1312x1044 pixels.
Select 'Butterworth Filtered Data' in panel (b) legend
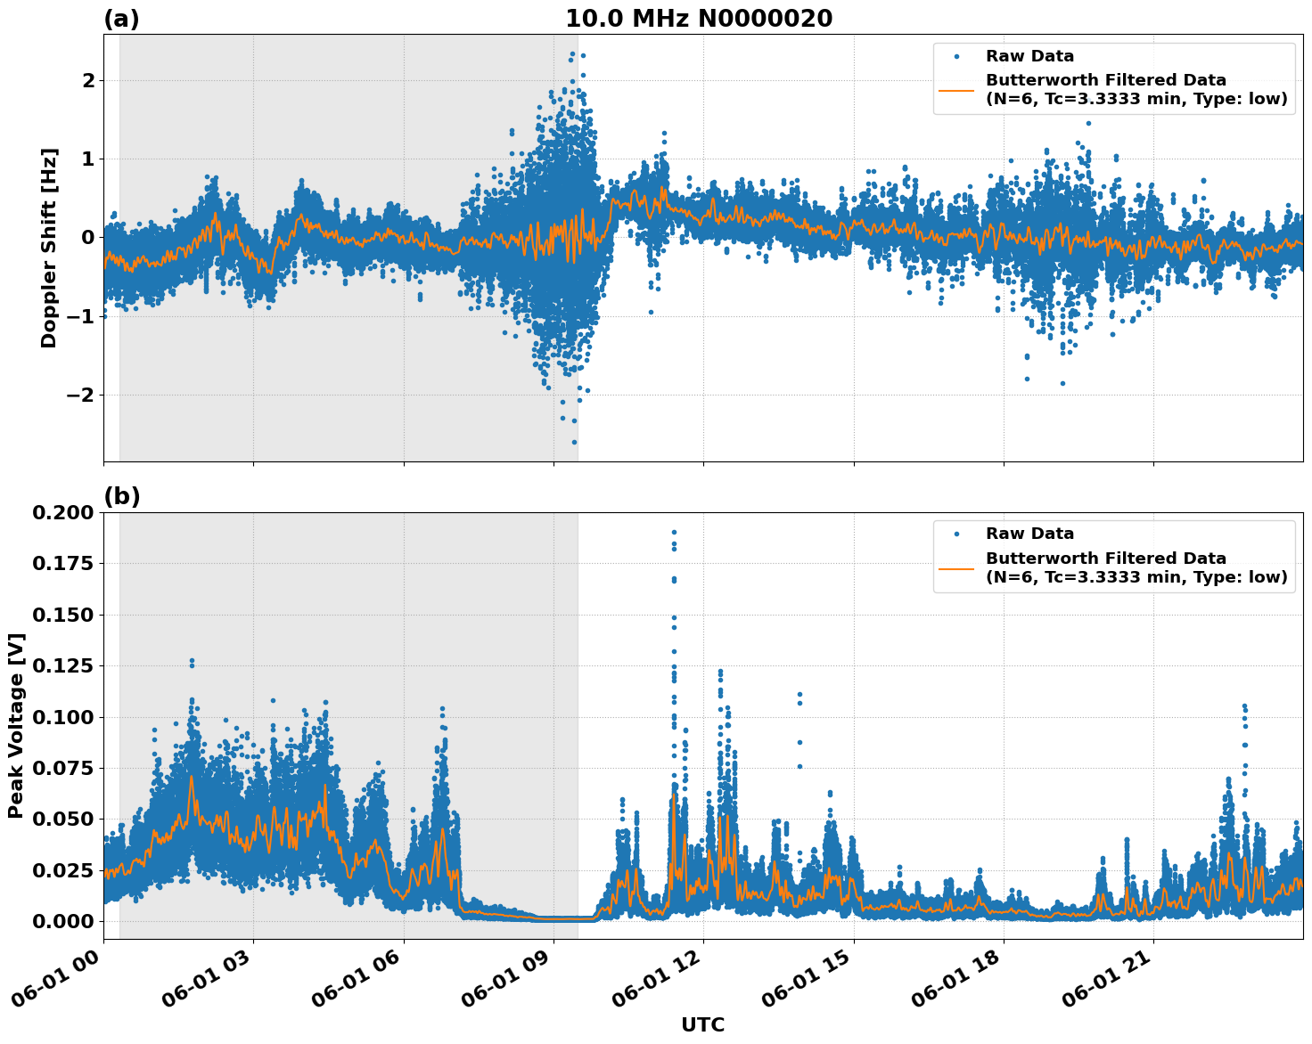point(1105,559)
